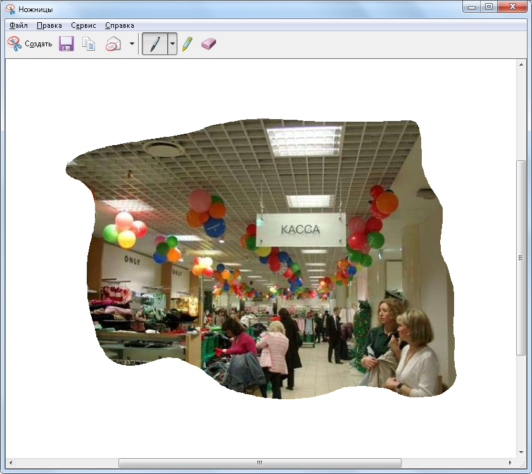Screen dimensions: 532x474
Task: Open the Сервис menu
Action: pos(84,25)
